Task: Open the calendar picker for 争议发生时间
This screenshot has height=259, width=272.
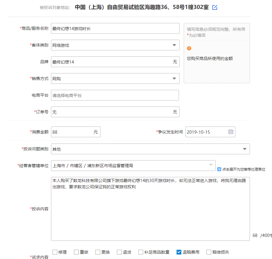Action: point(230,132)
